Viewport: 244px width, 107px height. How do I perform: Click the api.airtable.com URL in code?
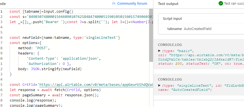(x=96, y=85)
